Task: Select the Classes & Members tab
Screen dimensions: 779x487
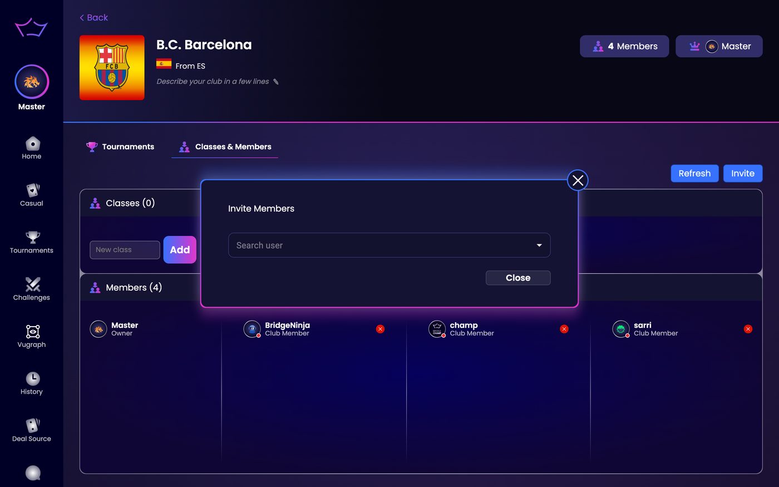Action: point(225,147)
